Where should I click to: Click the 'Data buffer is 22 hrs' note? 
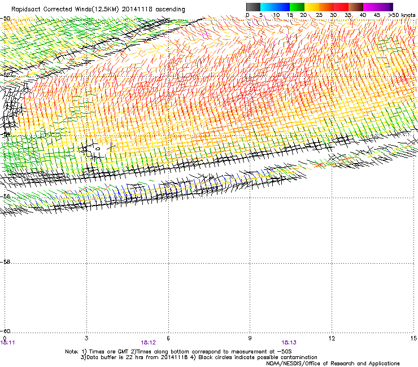[199, 357]
